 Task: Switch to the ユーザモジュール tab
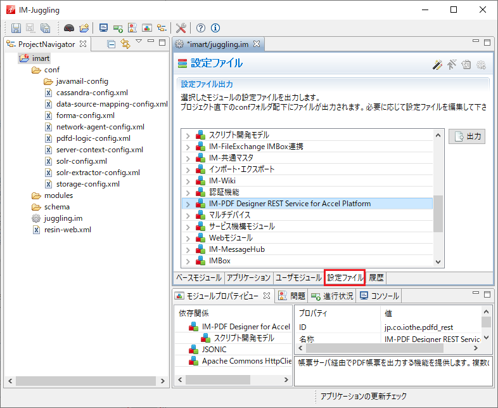pos(298,278)
